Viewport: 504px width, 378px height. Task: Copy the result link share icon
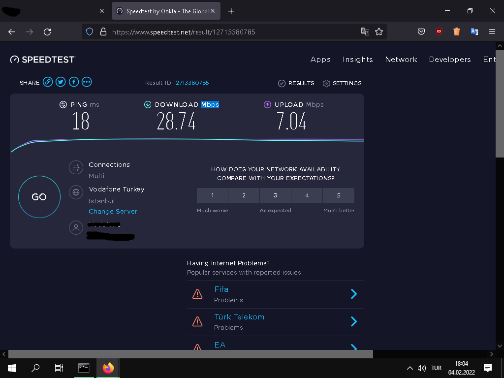point(48,82)
